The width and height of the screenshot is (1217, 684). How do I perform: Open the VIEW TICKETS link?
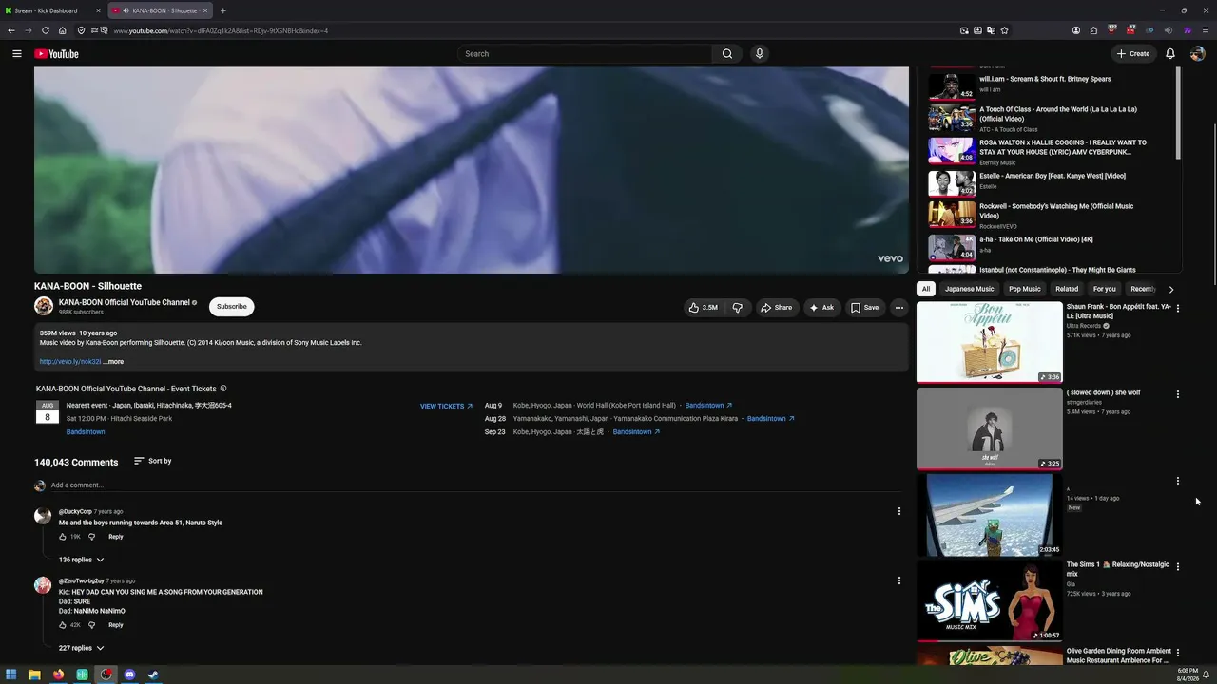446,406
